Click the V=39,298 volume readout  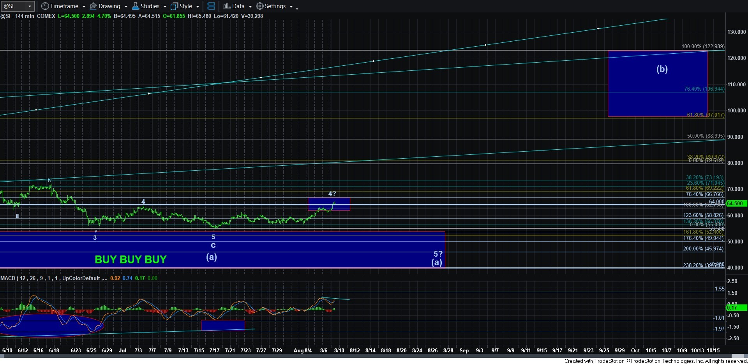(252, 16)
